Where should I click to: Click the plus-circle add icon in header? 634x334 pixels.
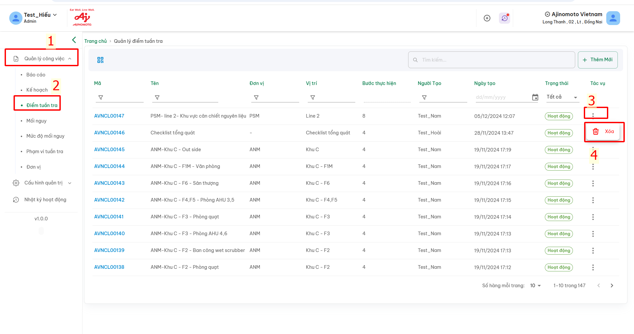point(487,18)
